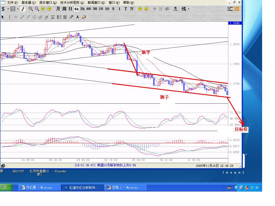Screen dimensions: 275x206
Task: Toggle the crosshair cursor icon
Action: click(155, 9)
